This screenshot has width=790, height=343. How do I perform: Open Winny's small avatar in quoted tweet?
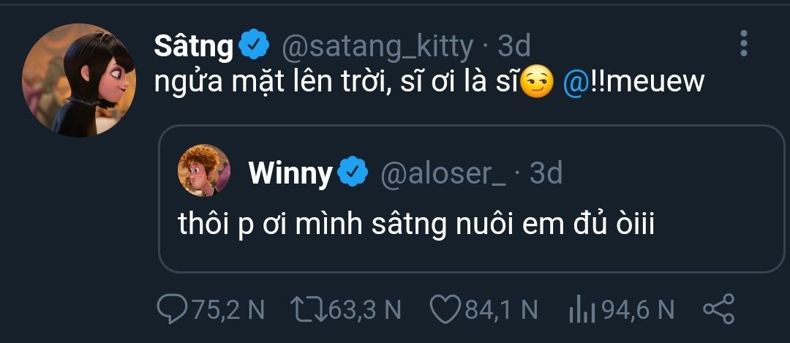pyautogui.click(x=204, y=170)
